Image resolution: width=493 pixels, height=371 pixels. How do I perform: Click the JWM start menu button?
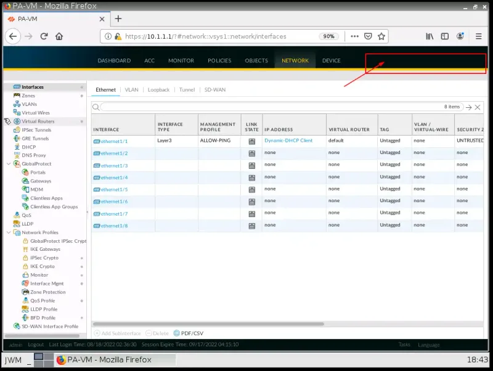click(13, 360)
